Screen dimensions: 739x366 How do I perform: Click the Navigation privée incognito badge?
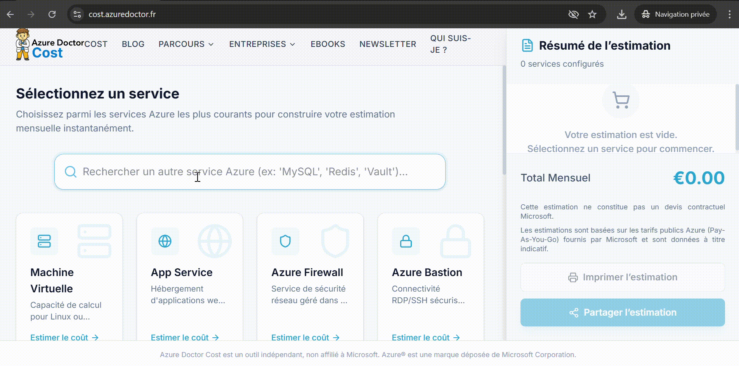676,14
